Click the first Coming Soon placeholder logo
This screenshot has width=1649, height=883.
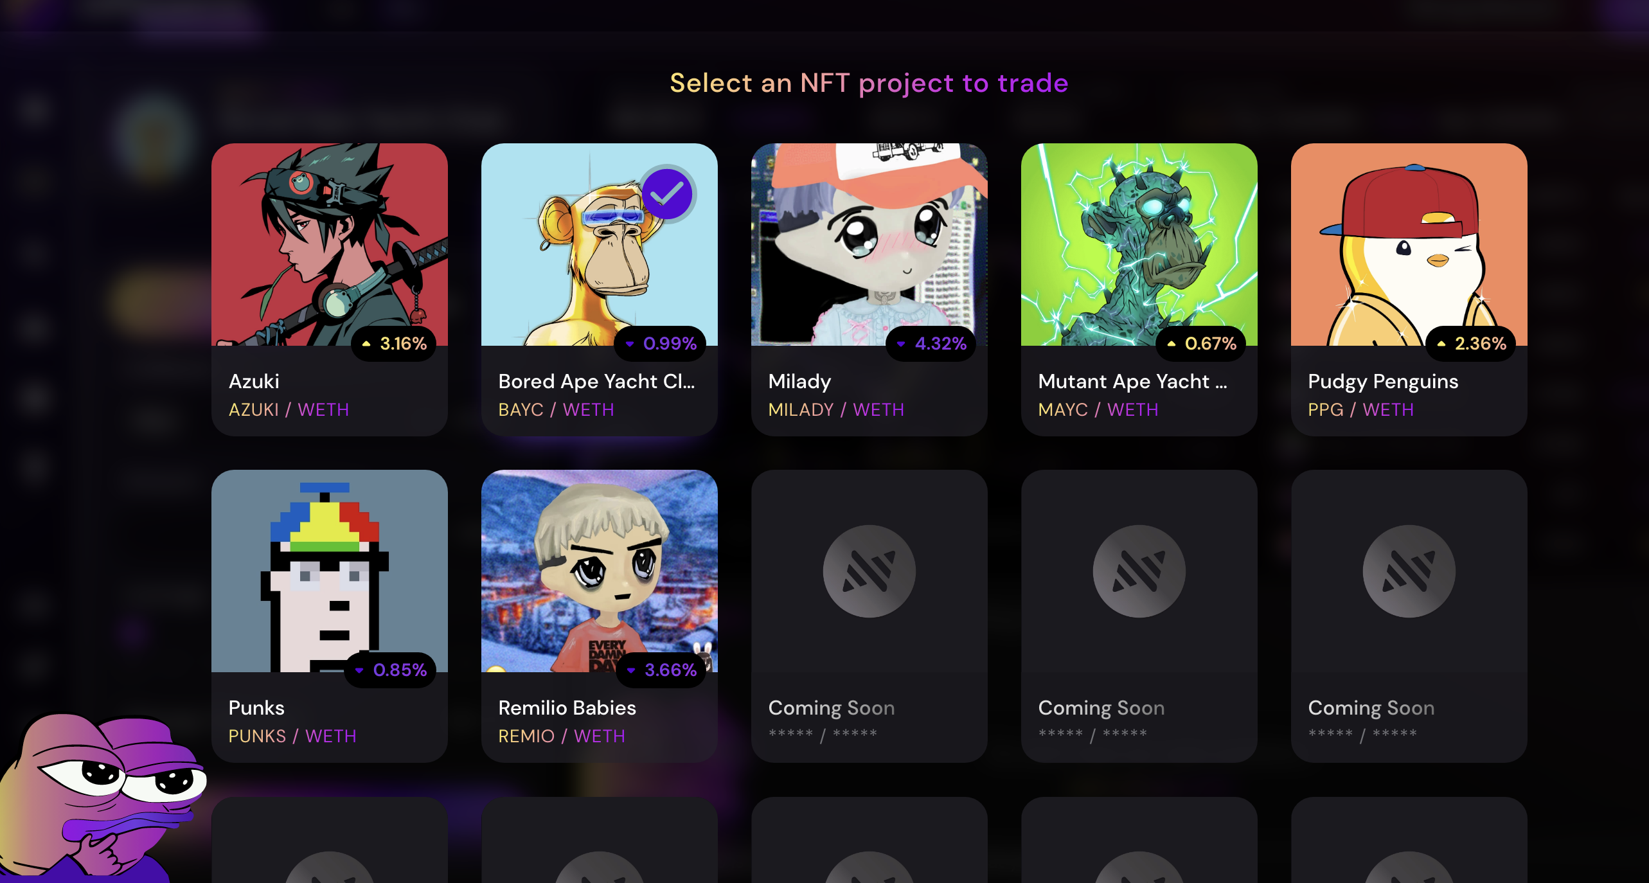[869, 571]
